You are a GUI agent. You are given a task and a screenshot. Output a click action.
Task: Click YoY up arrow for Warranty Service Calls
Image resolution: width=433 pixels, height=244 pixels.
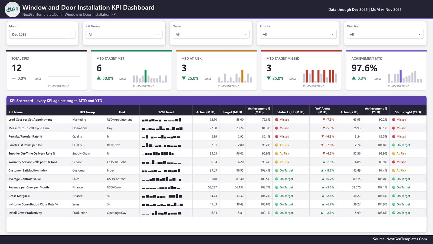[x=324, y=162]
